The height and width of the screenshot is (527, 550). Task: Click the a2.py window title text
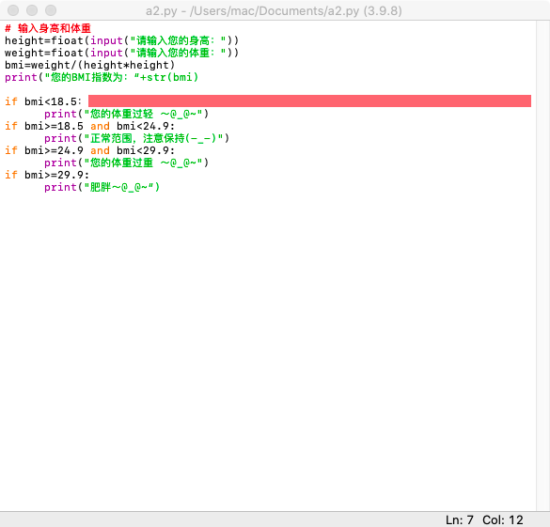274,11
